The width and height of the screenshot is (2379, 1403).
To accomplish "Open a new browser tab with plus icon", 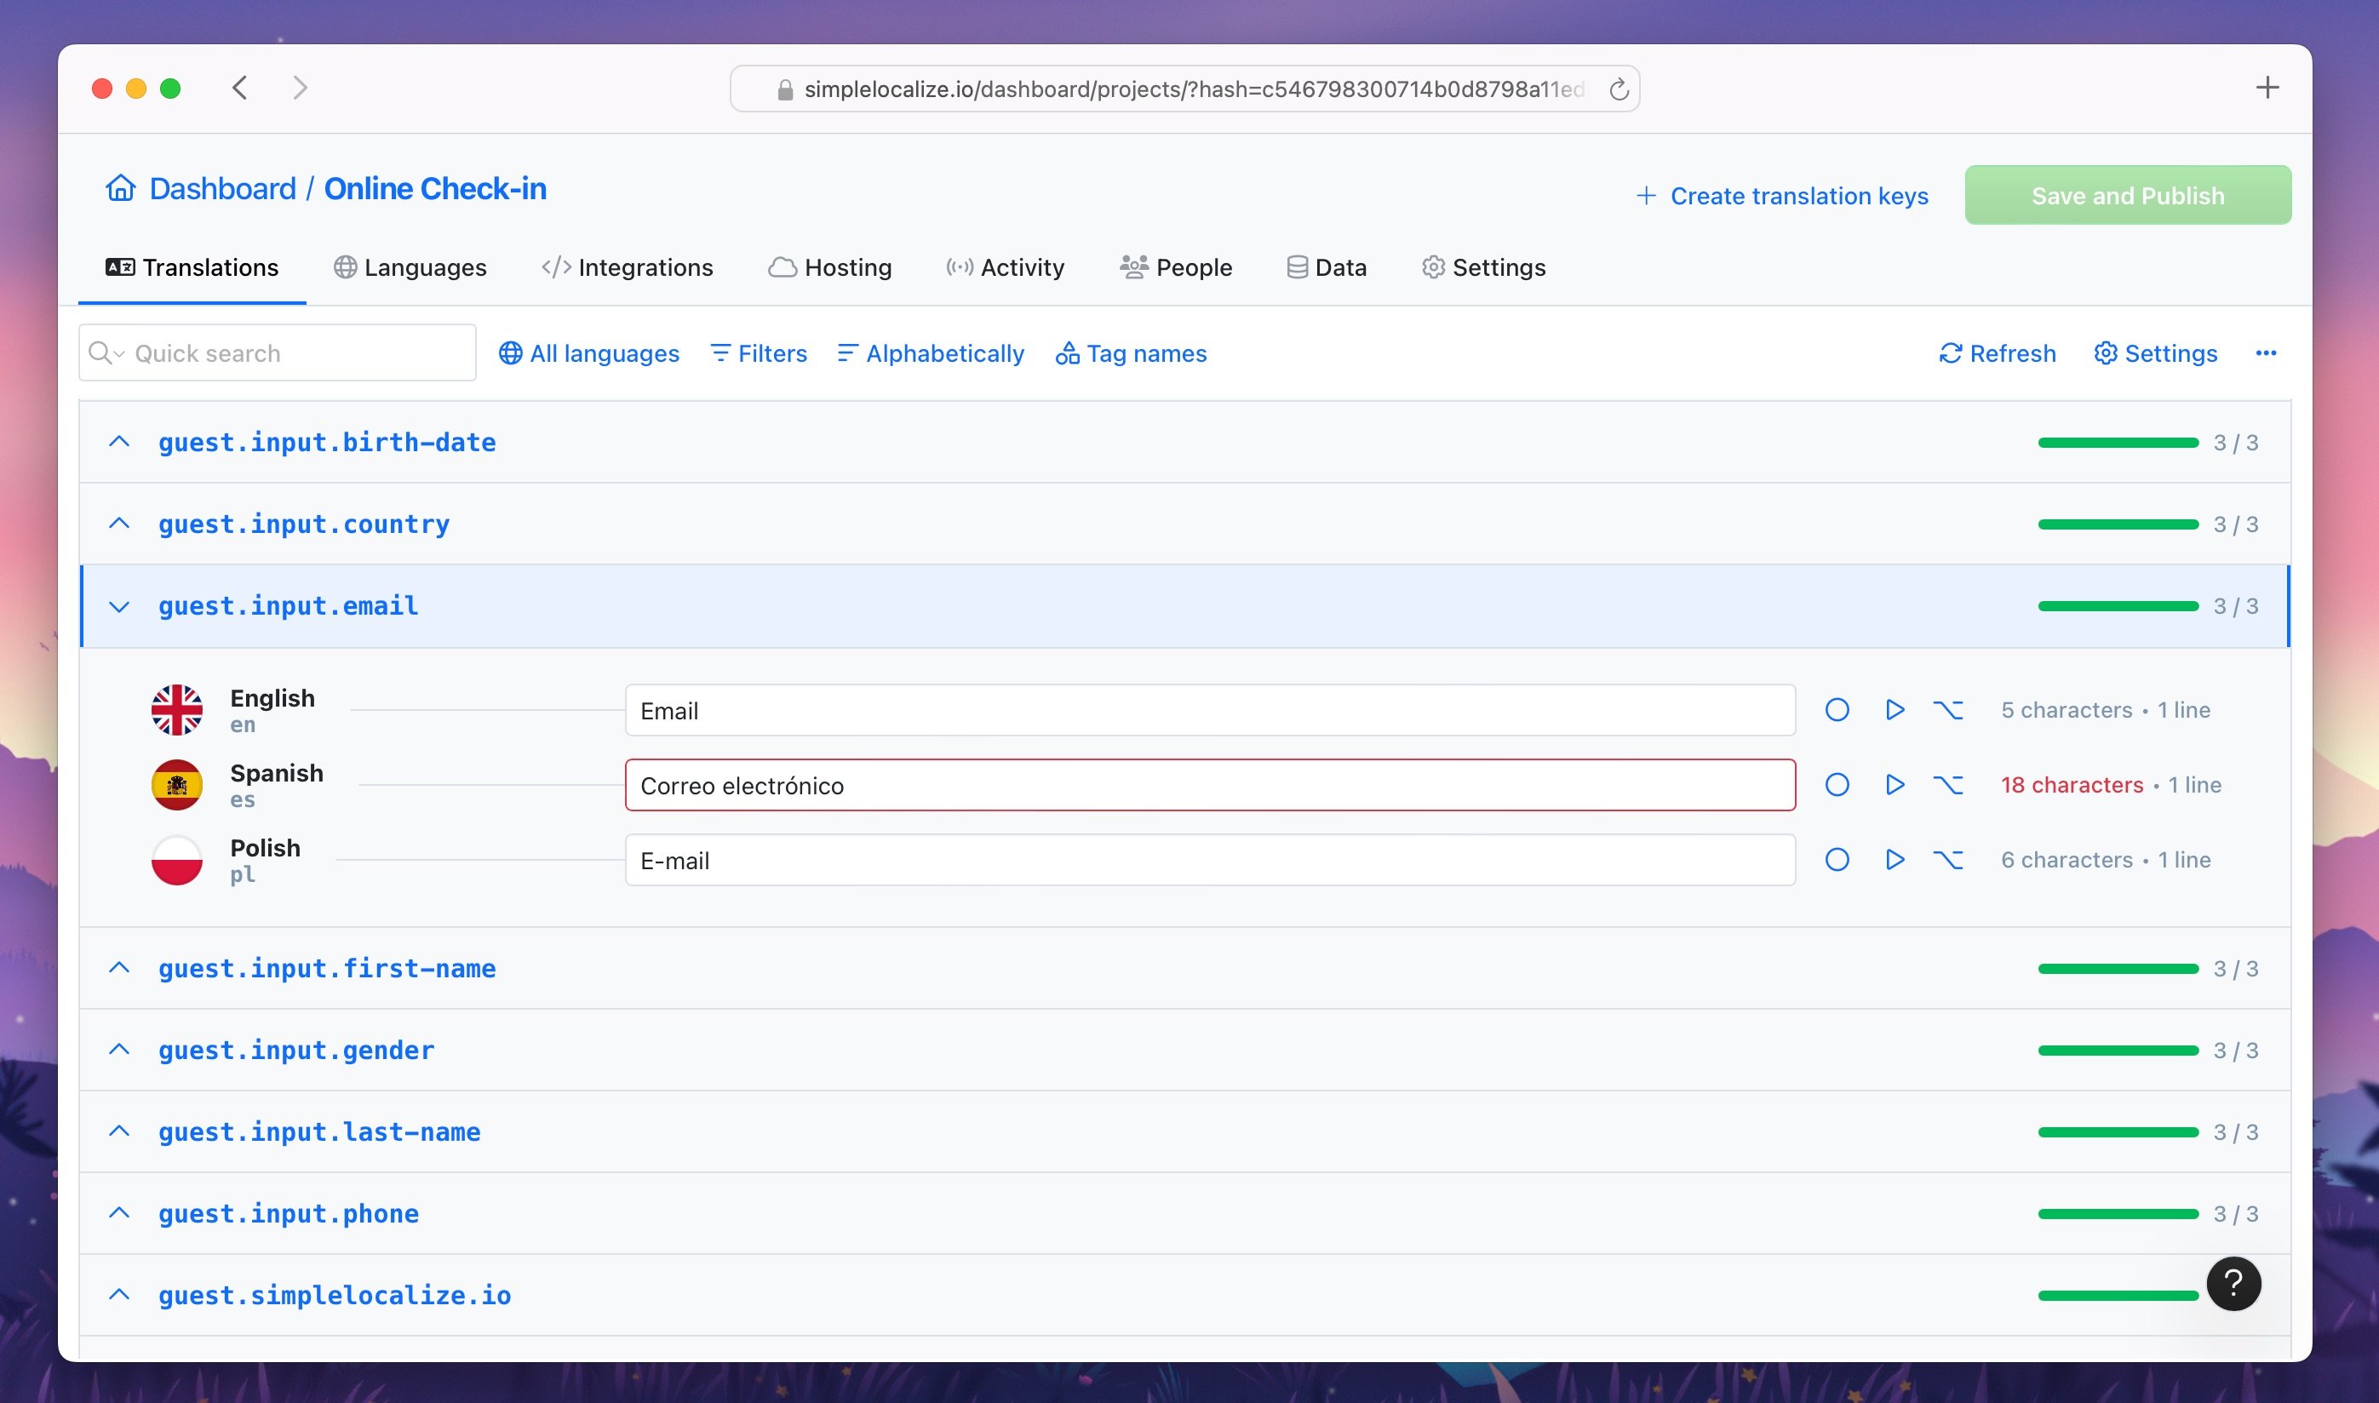I will click(x=2267, y=88).
